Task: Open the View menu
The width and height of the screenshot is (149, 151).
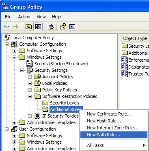Action: pos(41,17)
